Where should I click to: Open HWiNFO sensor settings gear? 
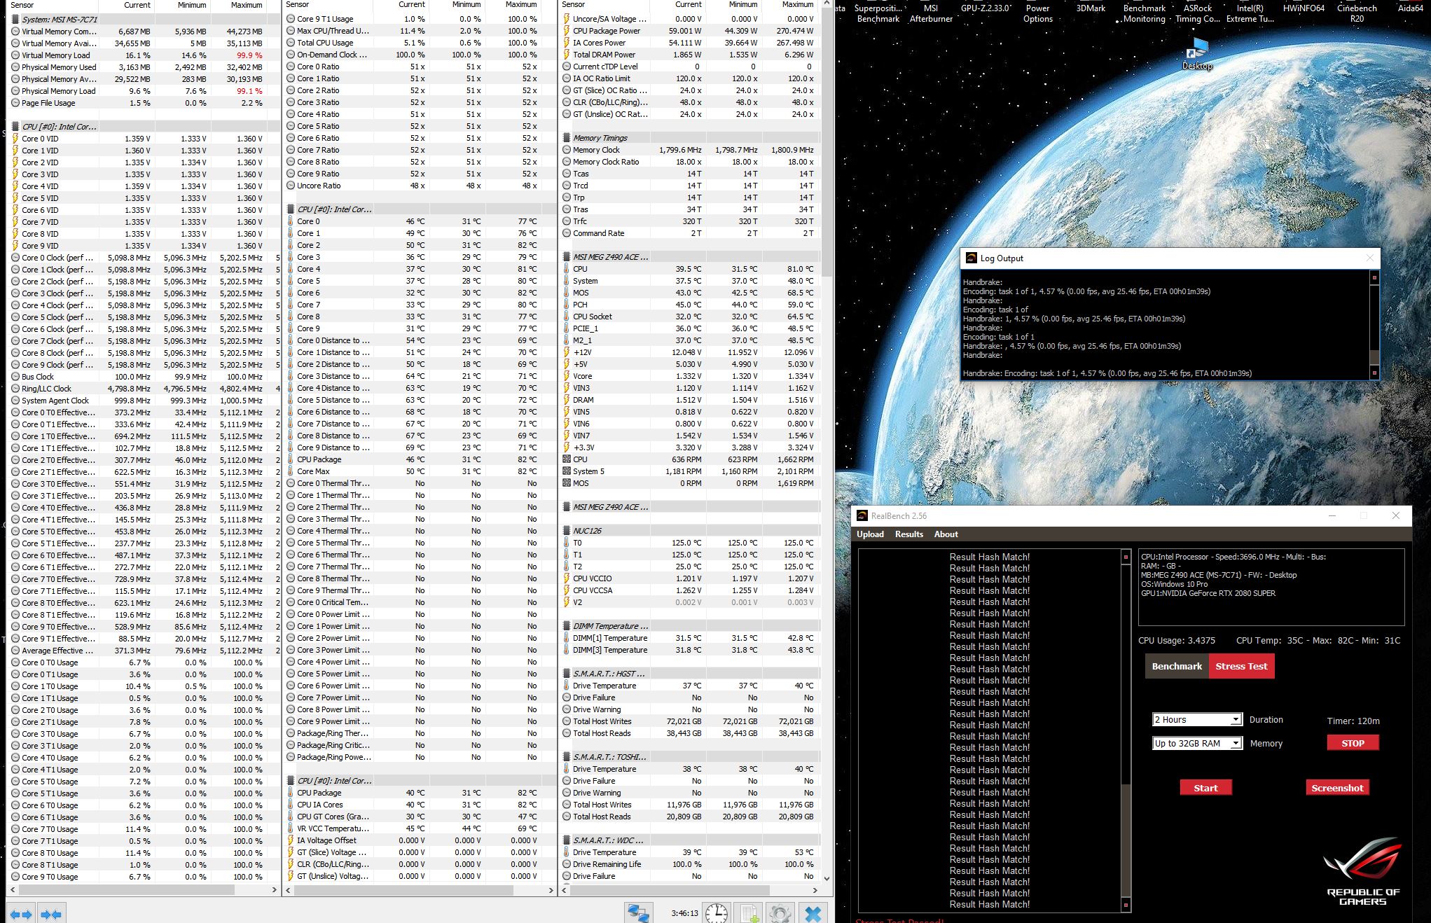click(x=780, y=912)
